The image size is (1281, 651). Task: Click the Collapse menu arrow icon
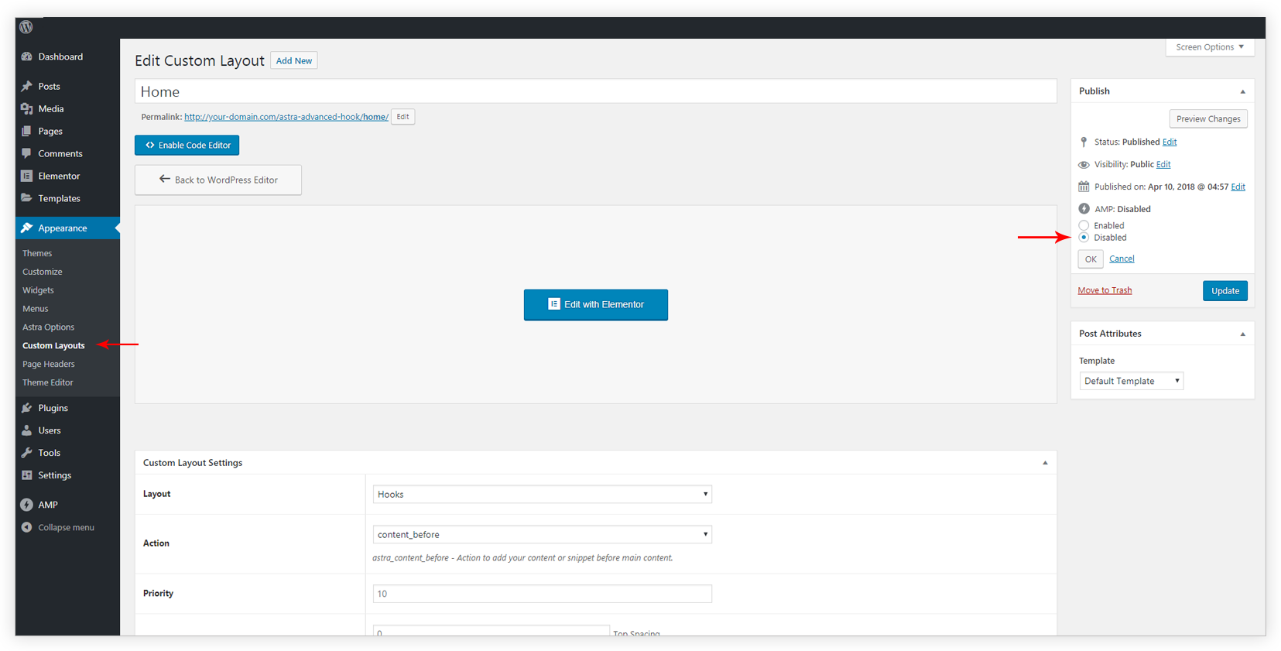27,527
